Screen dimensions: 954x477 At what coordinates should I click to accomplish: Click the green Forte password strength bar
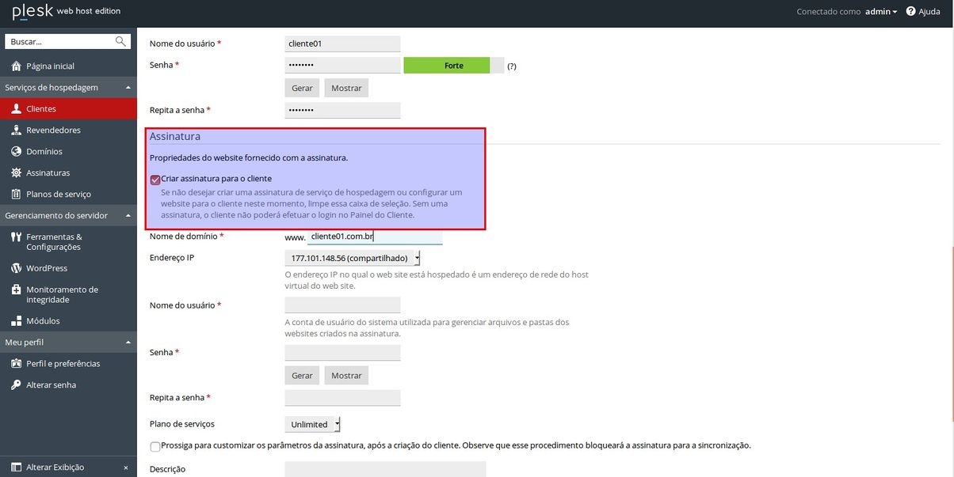tap(446, 66)
